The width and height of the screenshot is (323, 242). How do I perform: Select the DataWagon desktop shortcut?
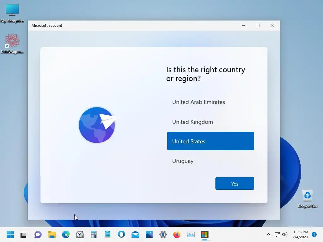(x=12, y=43)
